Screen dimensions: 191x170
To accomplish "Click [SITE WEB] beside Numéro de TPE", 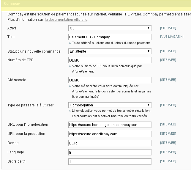I will 168,60.
